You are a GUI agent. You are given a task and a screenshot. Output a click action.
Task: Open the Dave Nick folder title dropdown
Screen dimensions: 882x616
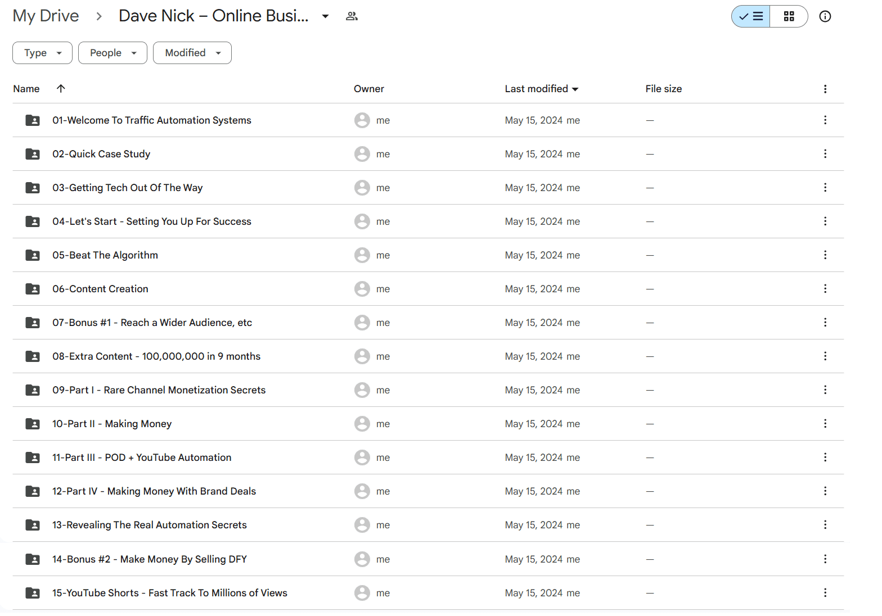pos(325,16)
